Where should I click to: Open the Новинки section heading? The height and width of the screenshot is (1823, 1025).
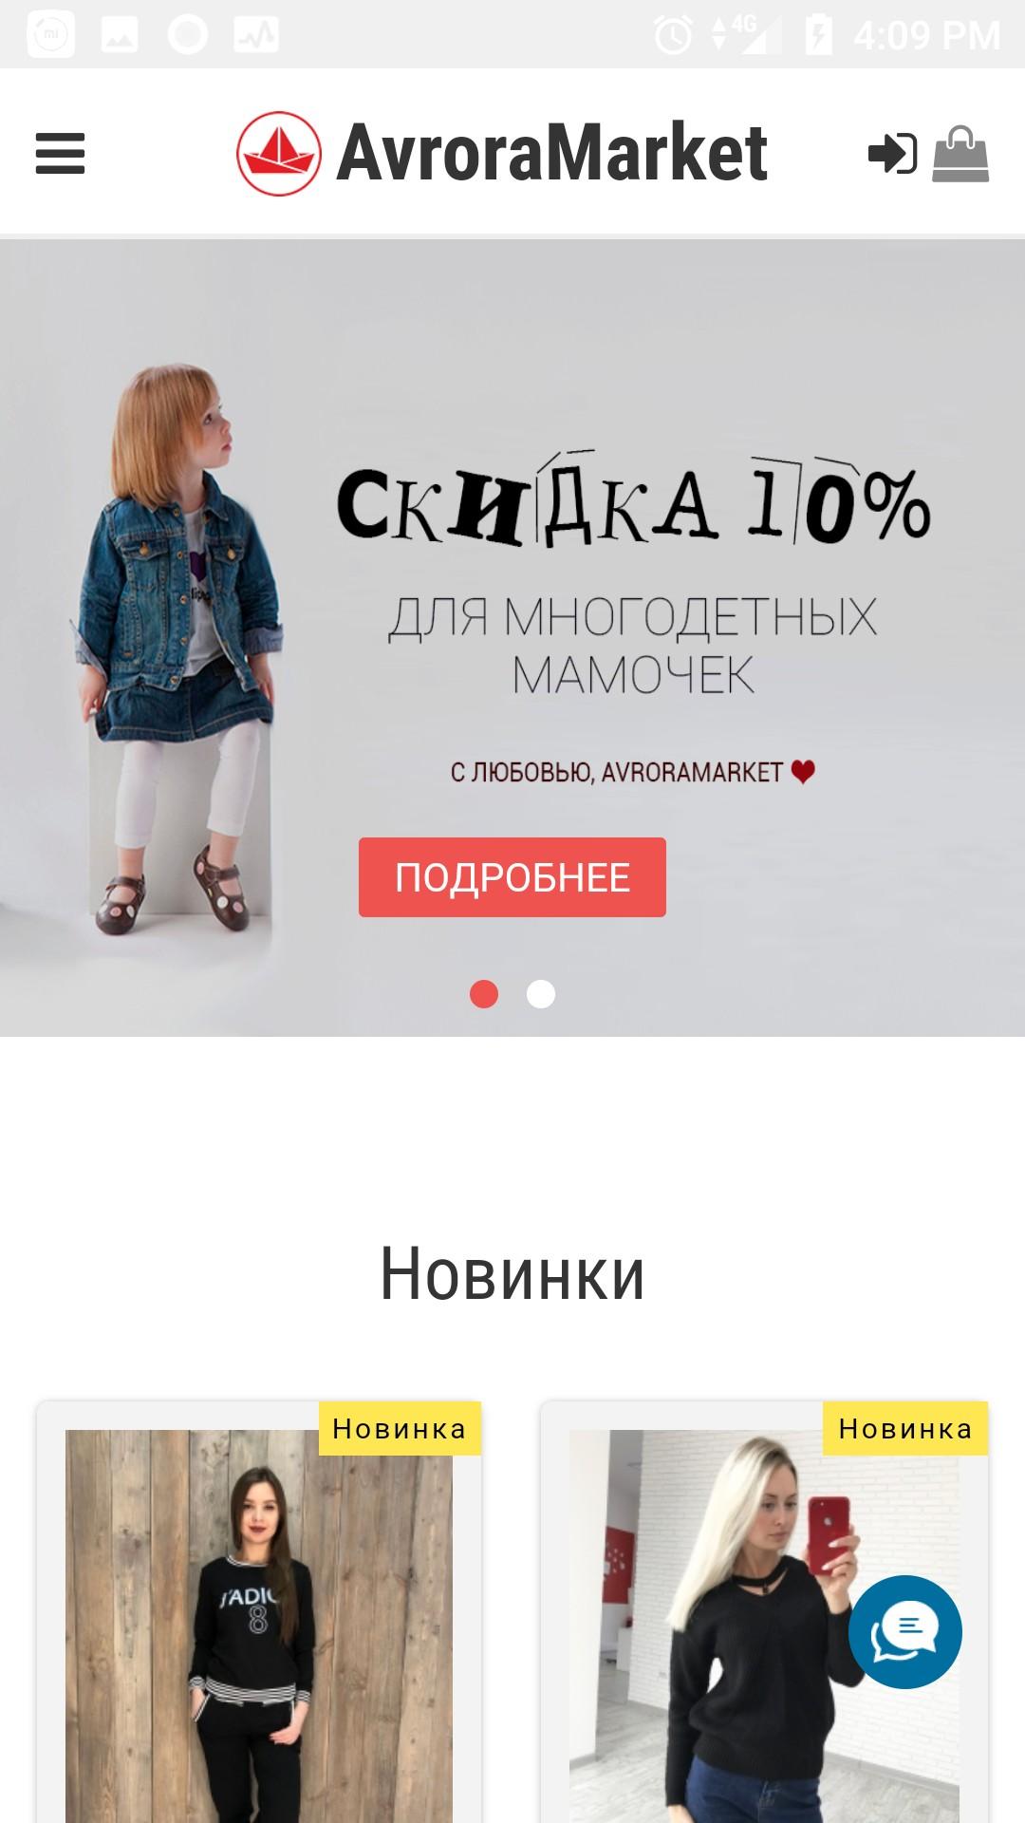(x=512, y=1274)
